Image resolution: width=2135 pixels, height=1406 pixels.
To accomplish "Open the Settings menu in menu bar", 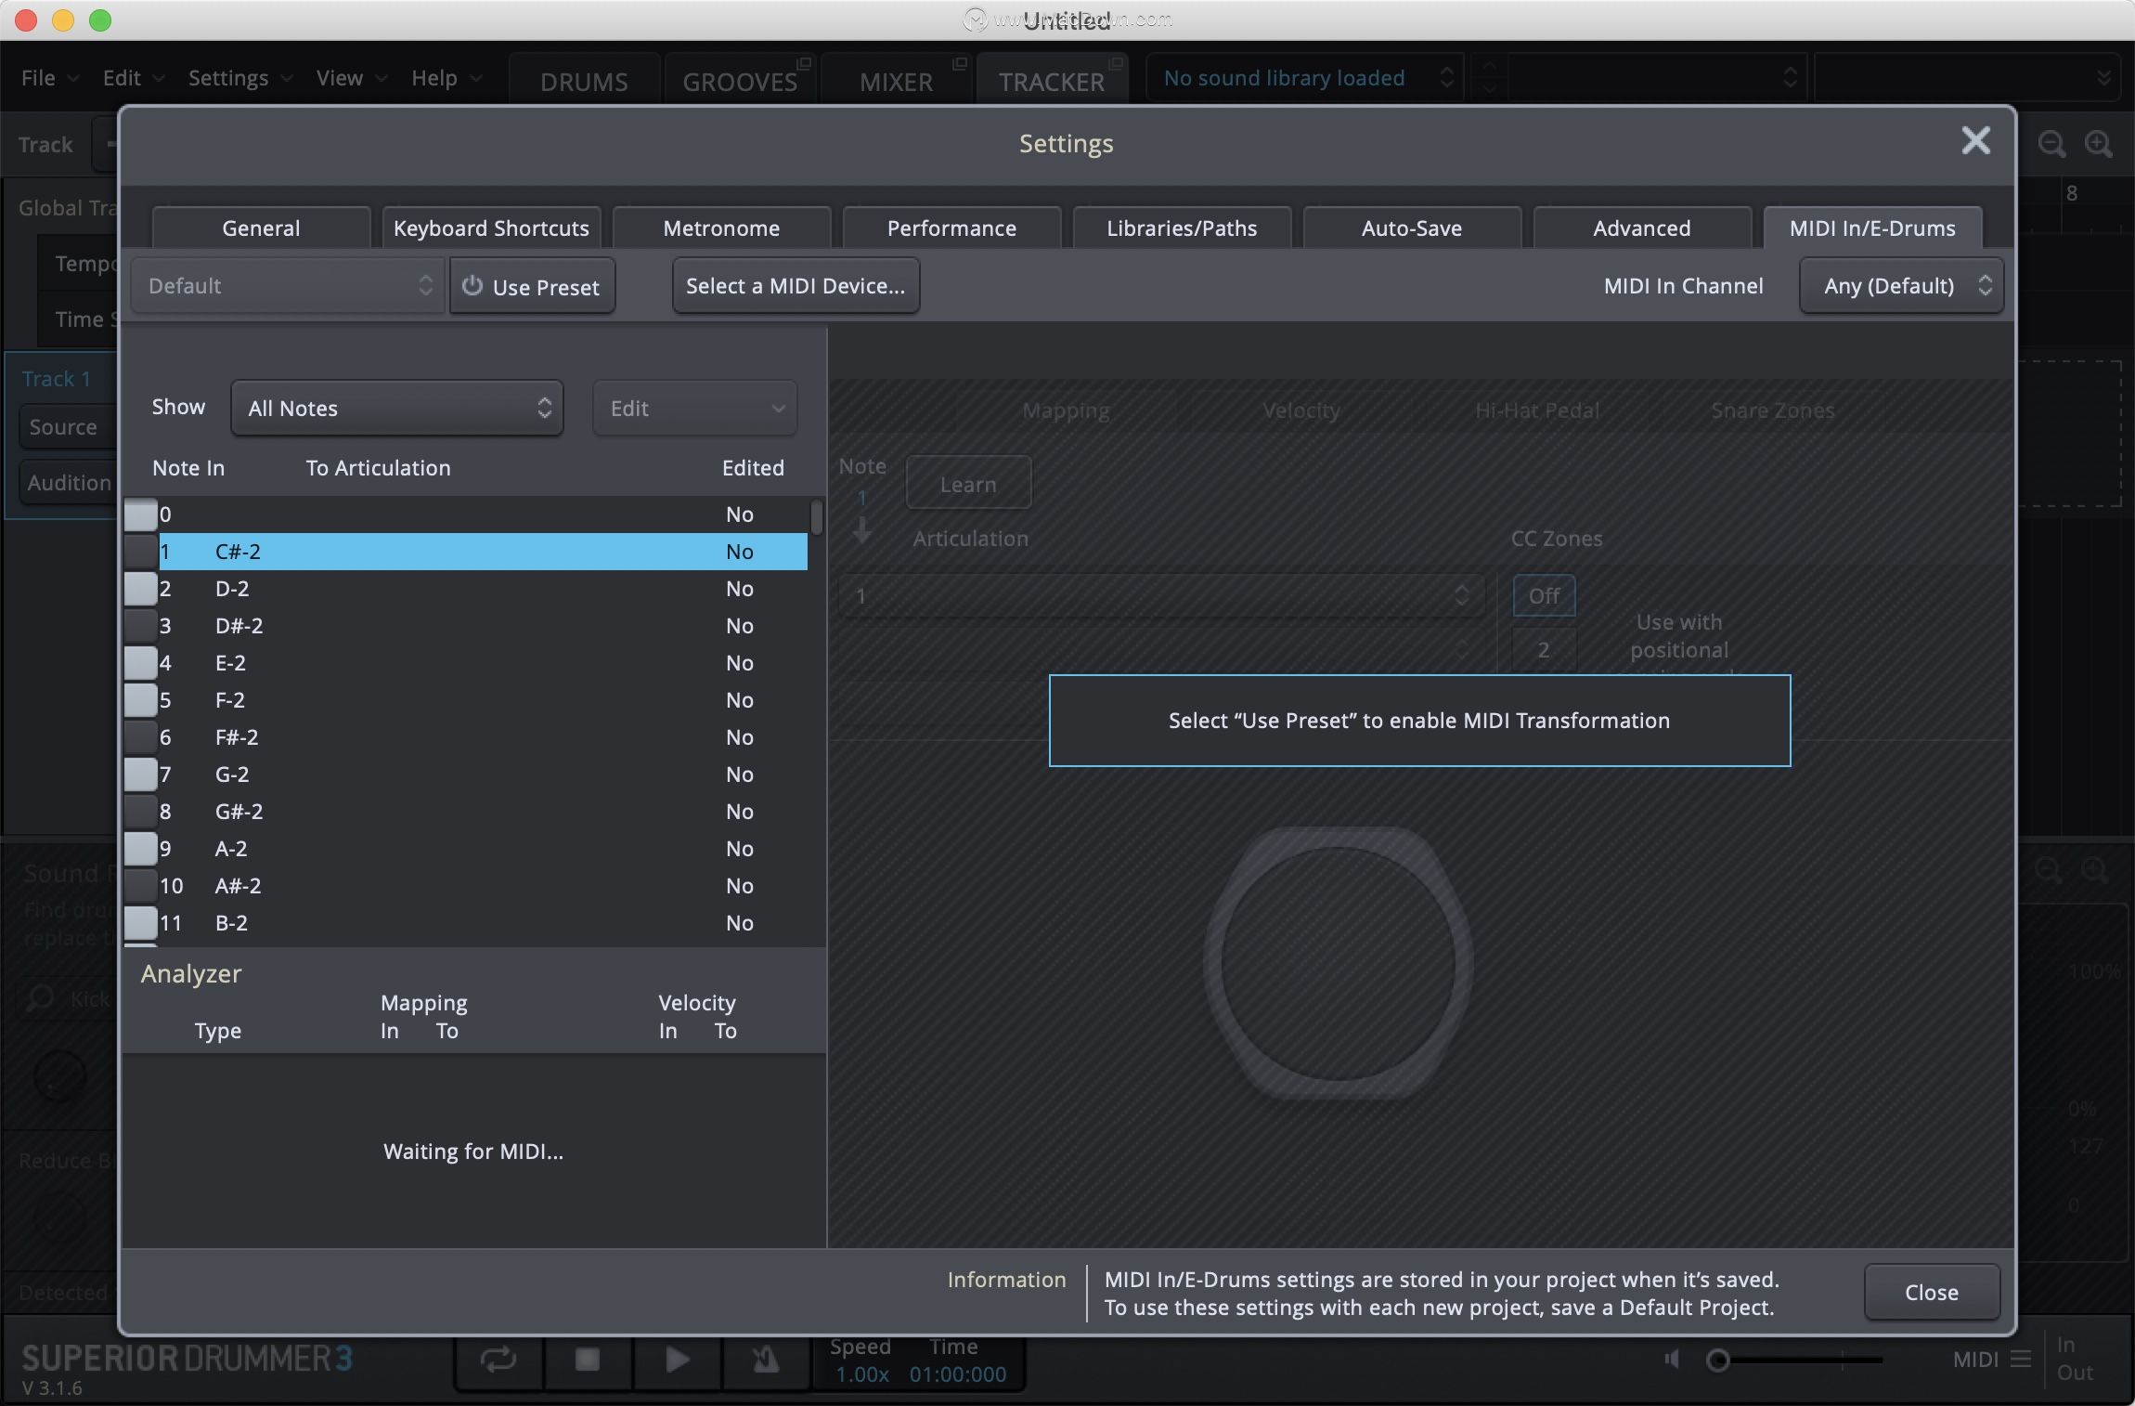I will coord(239,78).
